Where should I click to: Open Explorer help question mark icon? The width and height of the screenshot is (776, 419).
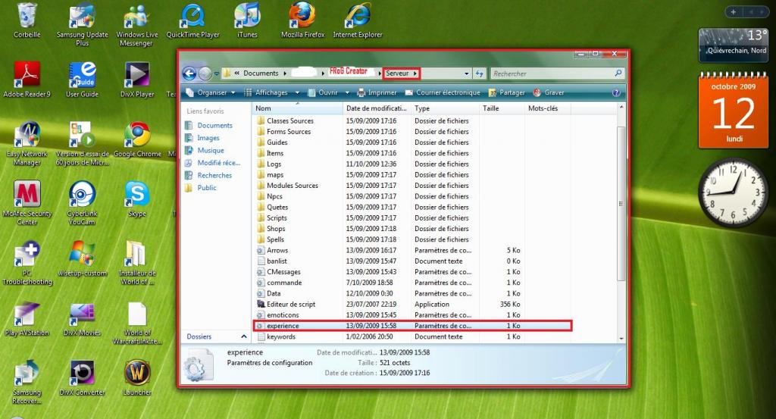tap(615, 92)
